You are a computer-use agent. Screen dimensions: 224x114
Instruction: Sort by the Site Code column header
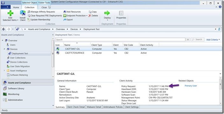[x=131, y=45]
